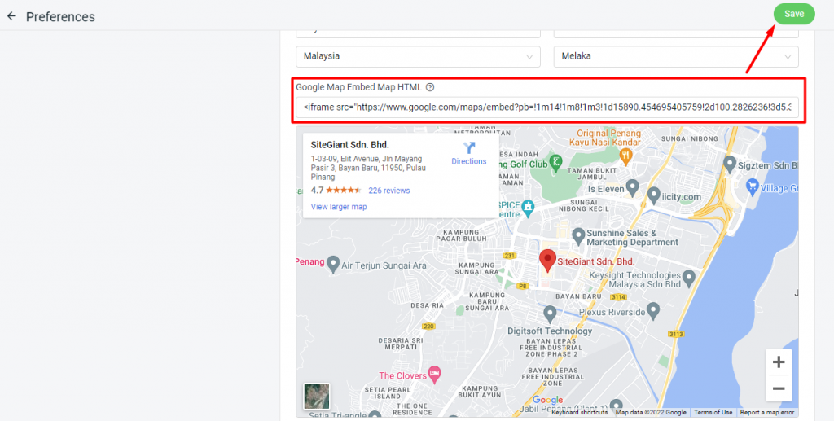
Task: Select the Preferences page title
Action: [60, 17]
